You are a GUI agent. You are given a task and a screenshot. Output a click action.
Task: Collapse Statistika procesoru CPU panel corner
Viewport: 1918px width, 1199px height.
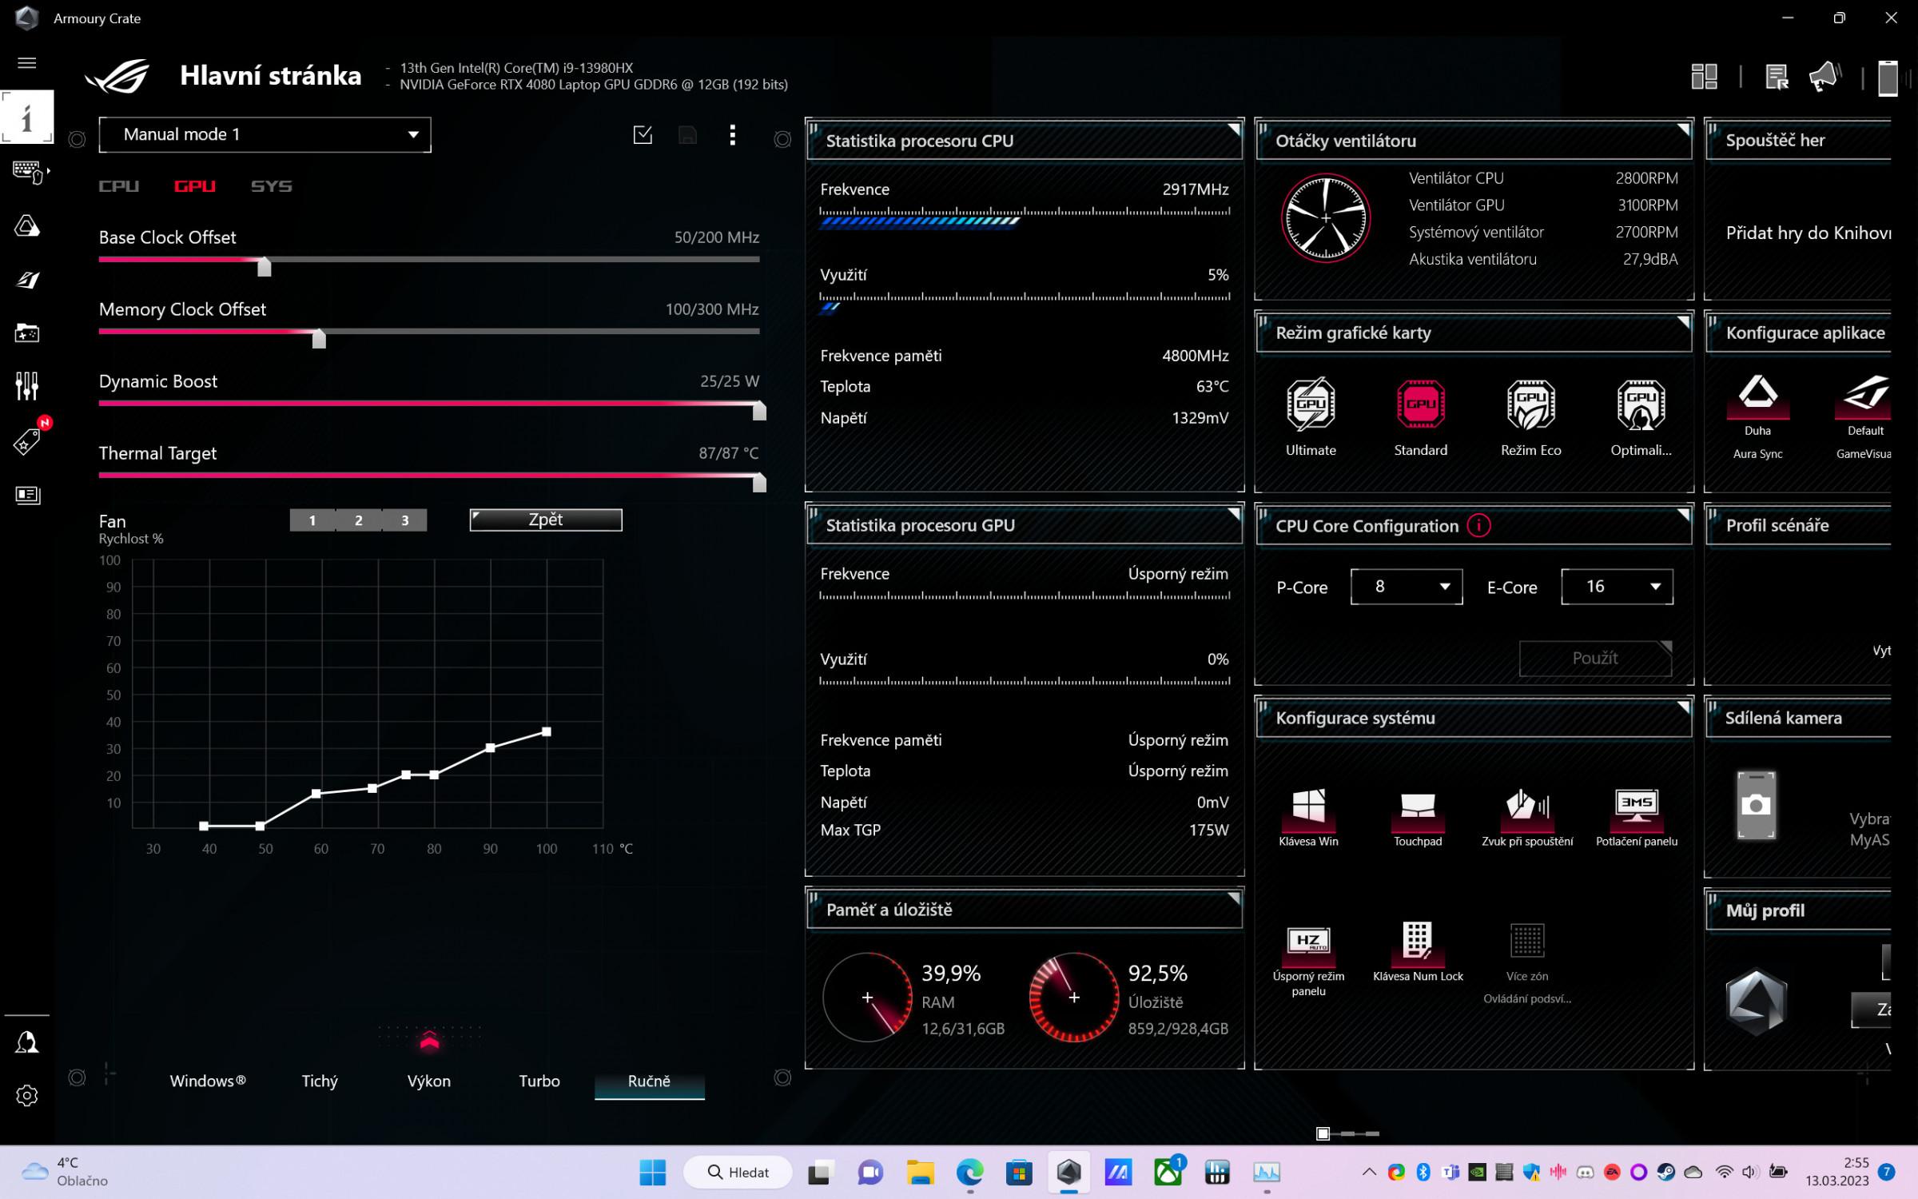(1234, 128)
